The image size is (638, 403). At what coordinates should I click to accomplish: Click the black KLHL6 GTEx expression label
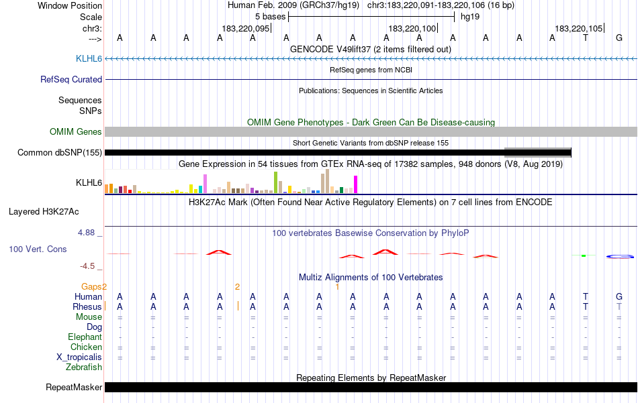coord(89,183)
